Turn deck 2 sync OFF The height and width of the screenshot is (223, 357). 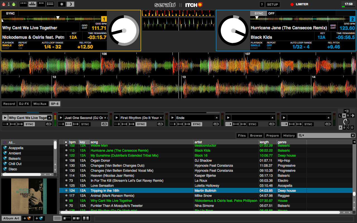tap(271, 13)
